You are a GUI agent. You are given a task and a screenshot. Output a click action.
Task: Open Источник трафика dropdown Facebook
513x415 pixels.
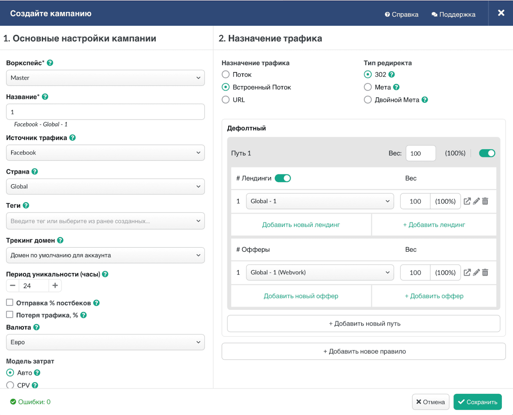click(106, 152)
